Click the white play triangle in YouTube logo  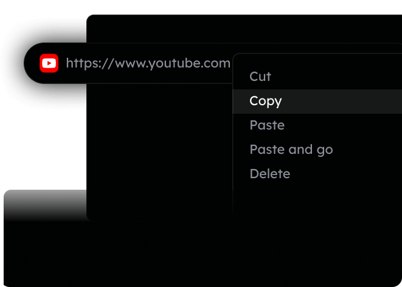[x=49, y=63]
